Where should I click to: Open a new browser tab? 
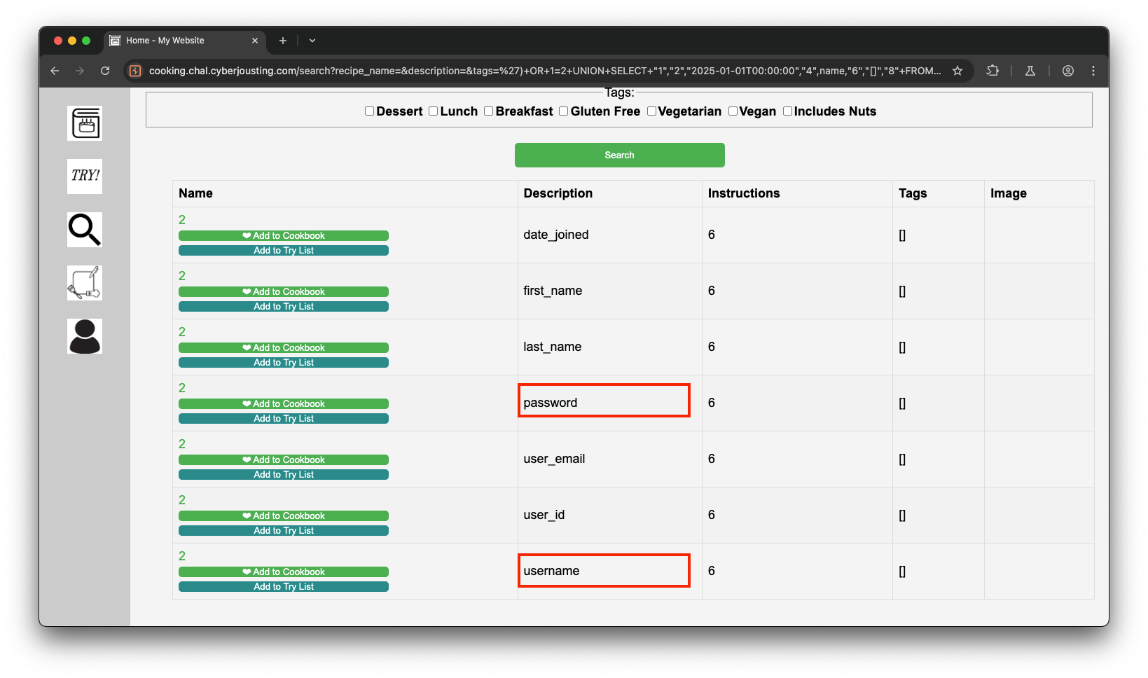(283, 41)
